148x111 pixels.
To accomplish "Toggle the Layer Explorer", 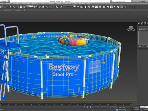I will tap(89, 7).
